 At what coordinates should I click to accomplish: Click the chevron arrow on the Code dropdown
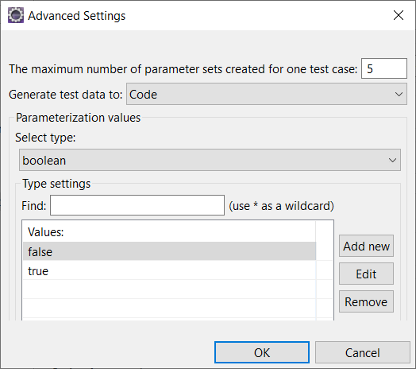pyautogui.click(x=399, y=94)
